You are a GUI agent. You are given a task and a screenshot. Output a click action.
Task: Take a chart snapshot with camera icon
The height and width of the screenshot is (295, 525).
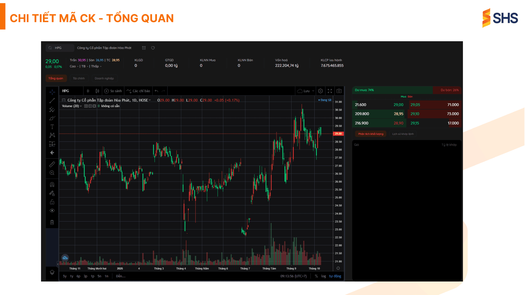(339, 91)
